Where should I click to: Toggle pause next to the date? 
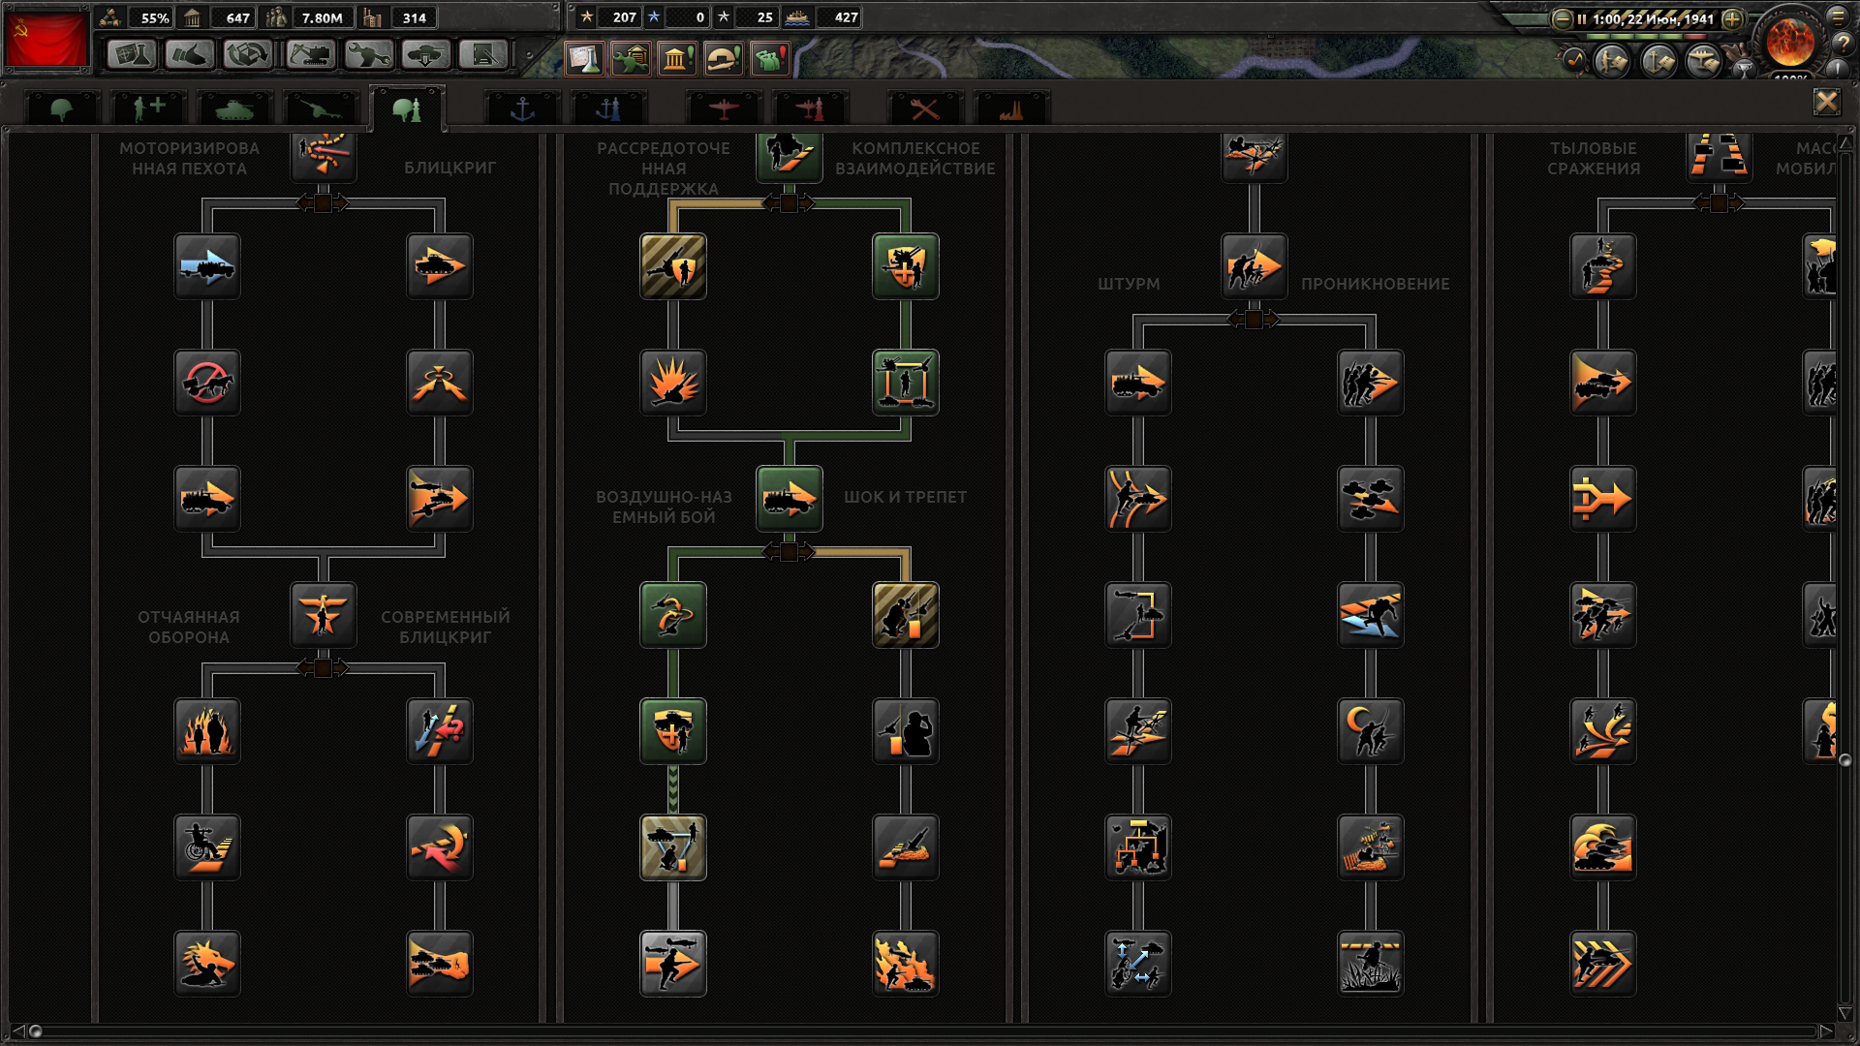coord(1582,19)
